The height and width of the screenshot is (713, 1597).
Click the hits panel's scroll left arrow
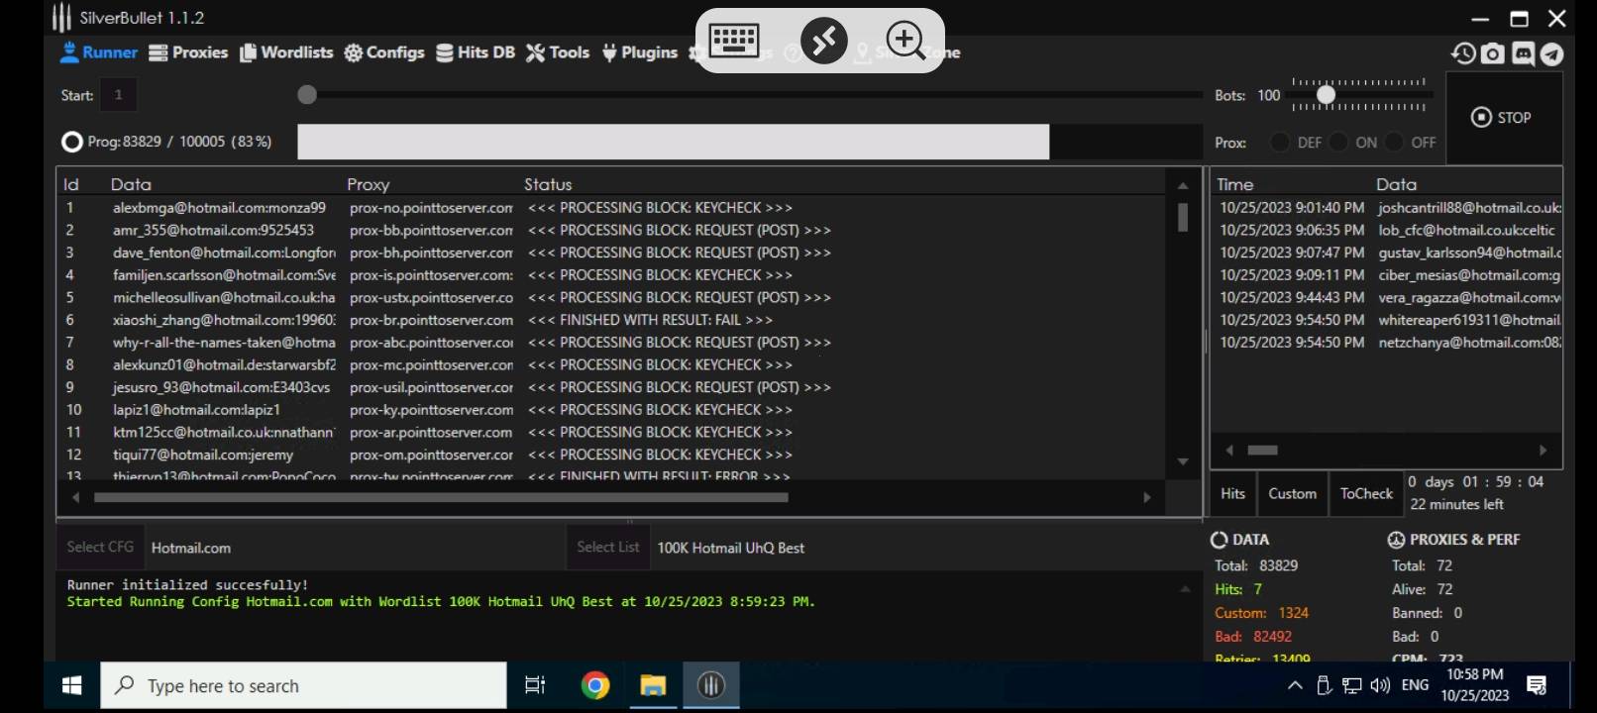coord(1229,450)
